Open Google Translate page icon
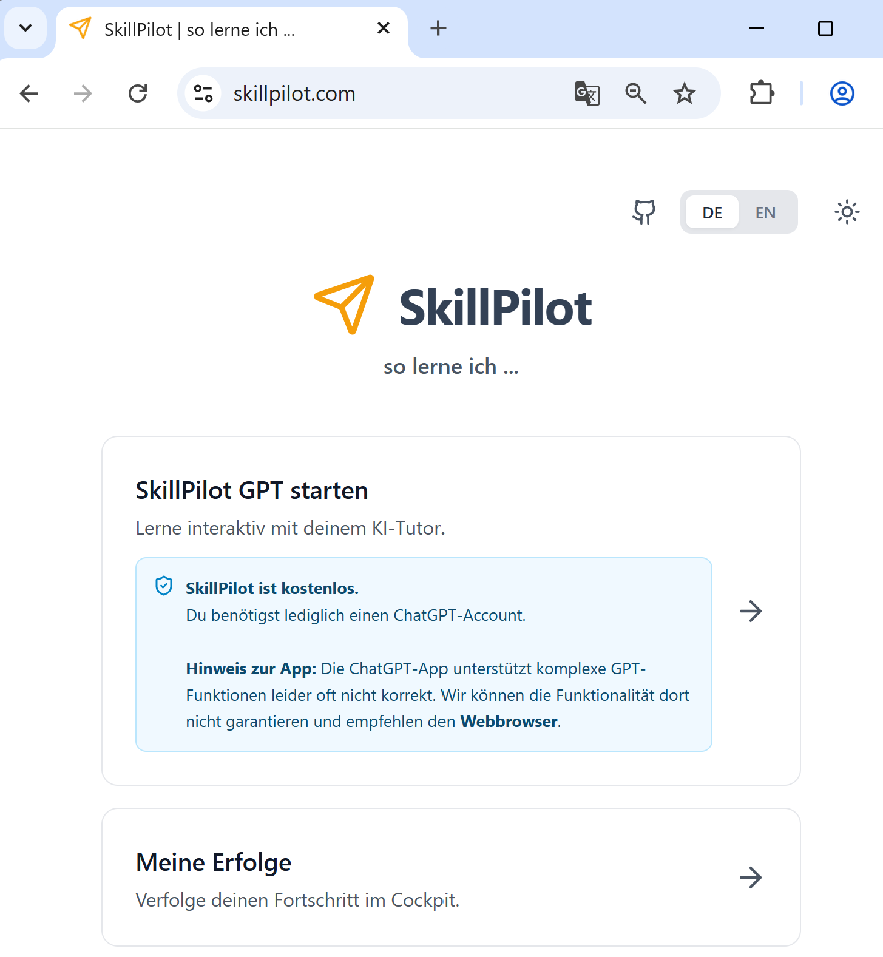This screenshot has height=957, width=883. pos(587,93)
